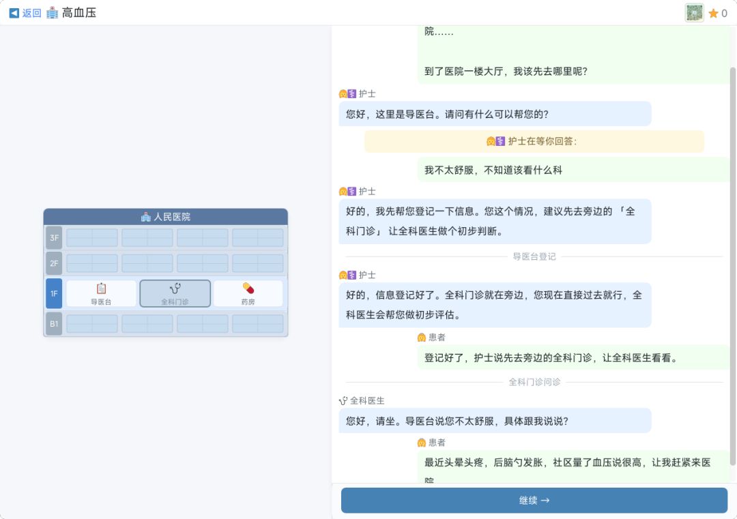This screenshot has width=737, height=519.
Task: Click the 全科门诊问诊 section divider label
Action: click(534, 382)
